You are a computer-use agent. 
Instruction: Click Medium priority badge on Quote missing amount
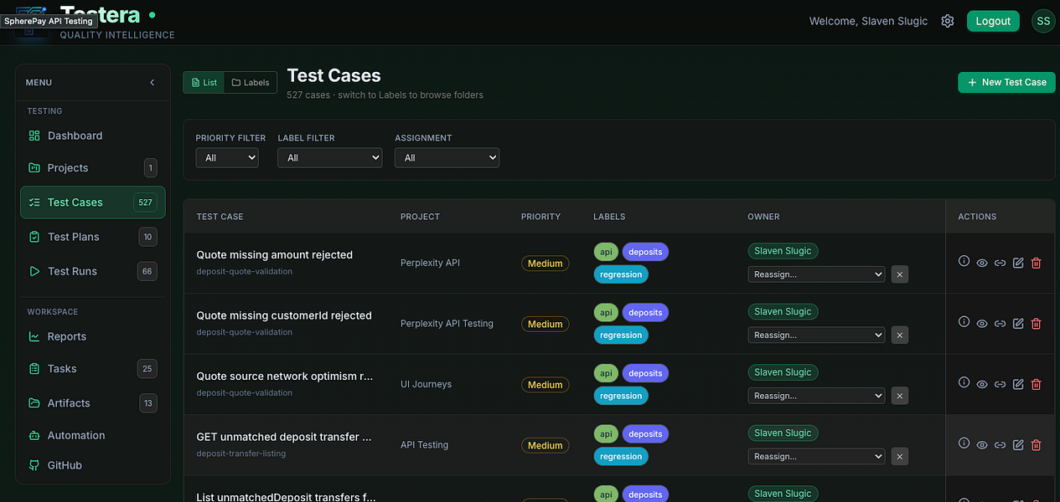546,263
